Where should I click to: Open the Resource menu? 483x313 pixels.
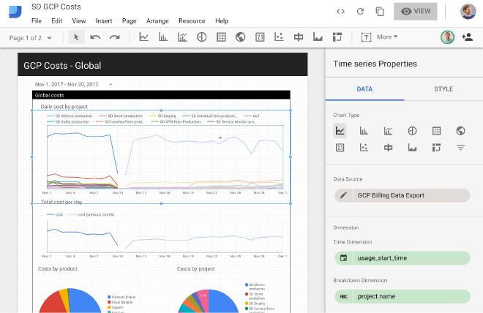click(192, 21)
